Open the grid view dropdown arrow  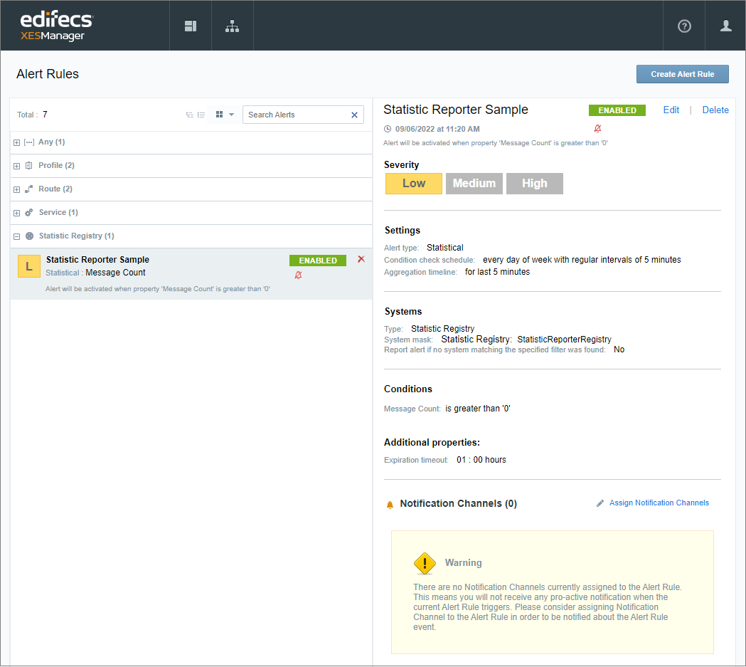tap(232, 115)
